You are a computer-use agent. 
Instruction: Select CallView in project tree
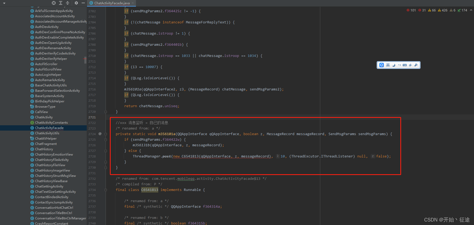point(41,112)
